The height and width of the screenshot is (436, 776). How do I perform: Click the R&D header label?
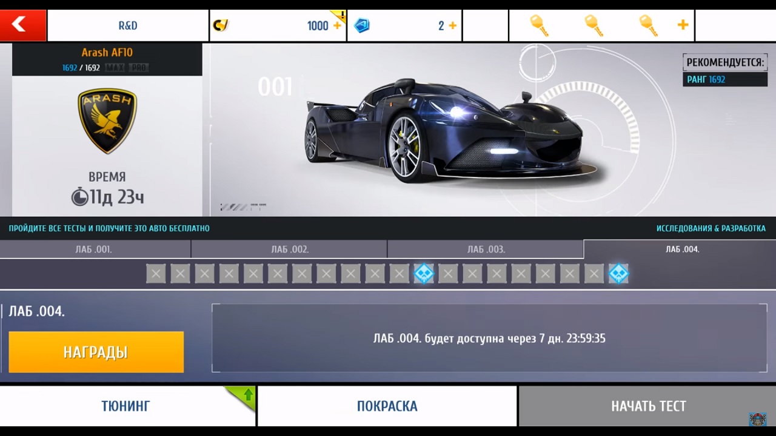tap(128, 25)
